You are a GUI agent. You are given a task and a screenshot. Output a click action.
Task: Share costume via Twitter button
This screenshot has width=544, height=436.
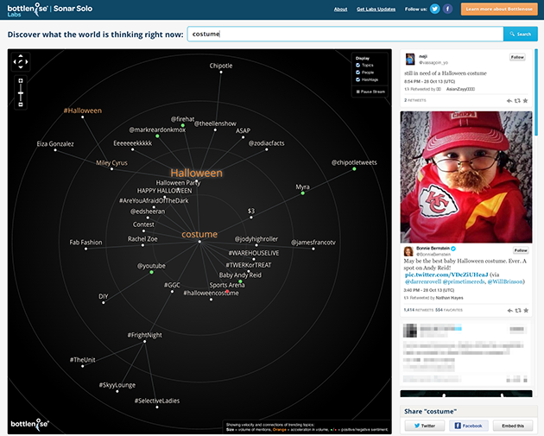425,426
